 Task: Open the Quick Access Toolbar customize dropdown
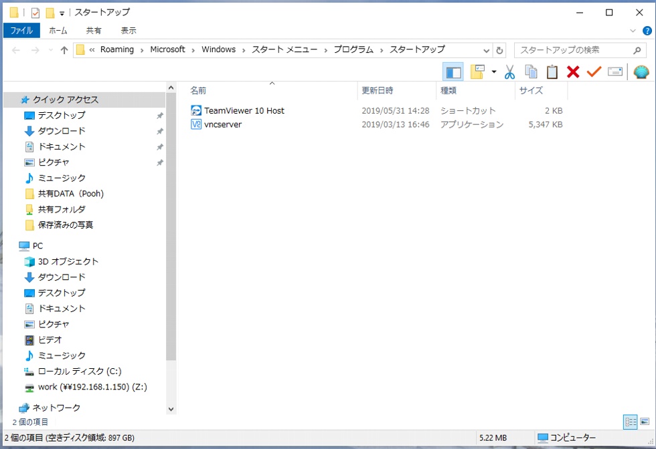[62, 13]
